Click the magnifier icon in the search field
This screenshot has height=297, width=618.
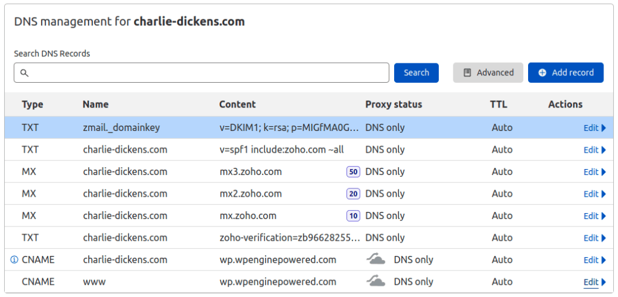pos(24,72)
